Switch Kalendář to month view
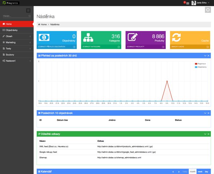 193,171
